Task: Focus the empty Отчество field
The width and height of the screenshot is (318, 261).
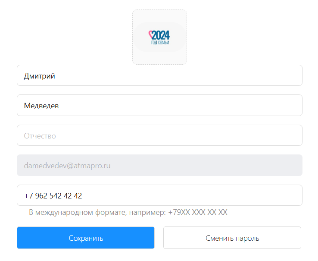Action: coord(159,135)
